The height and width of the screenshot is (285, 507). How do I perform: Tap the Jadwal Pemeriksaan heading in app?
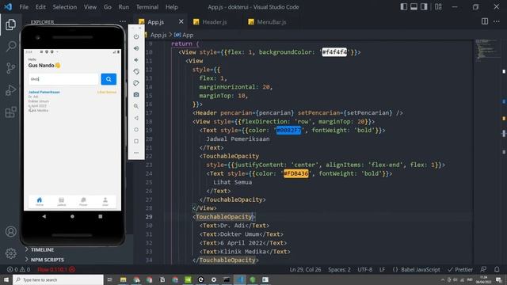pos(44,92)
